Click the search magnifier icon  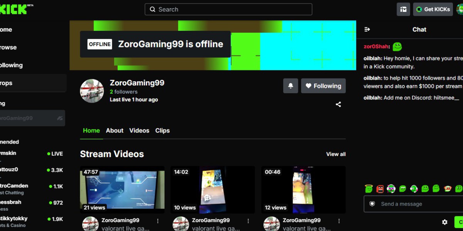(x=152, y=9)
